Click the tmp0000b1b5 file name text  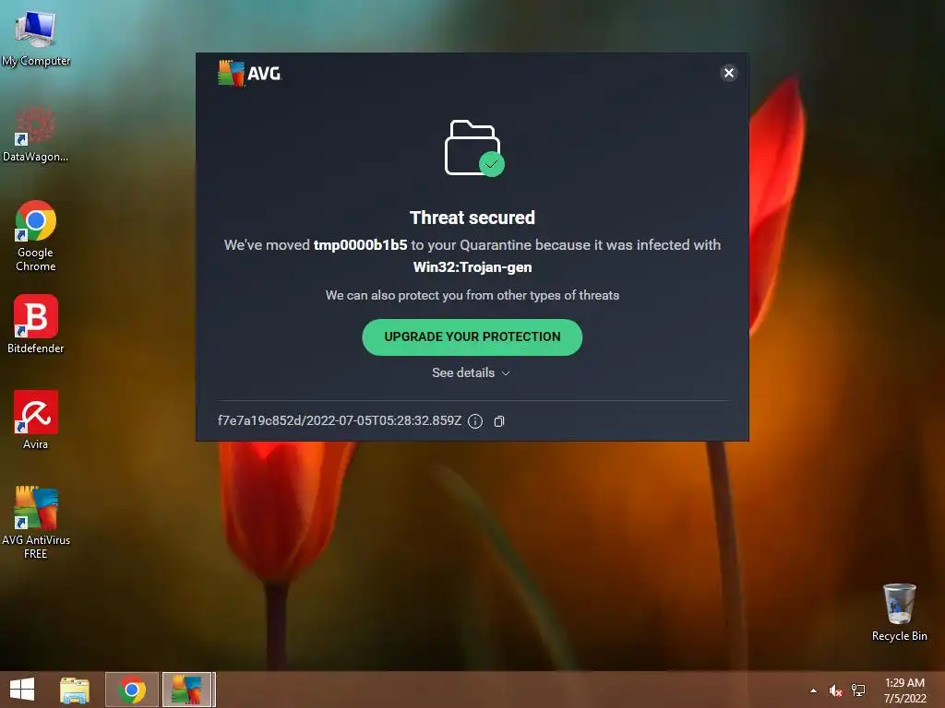click(361, 245)
